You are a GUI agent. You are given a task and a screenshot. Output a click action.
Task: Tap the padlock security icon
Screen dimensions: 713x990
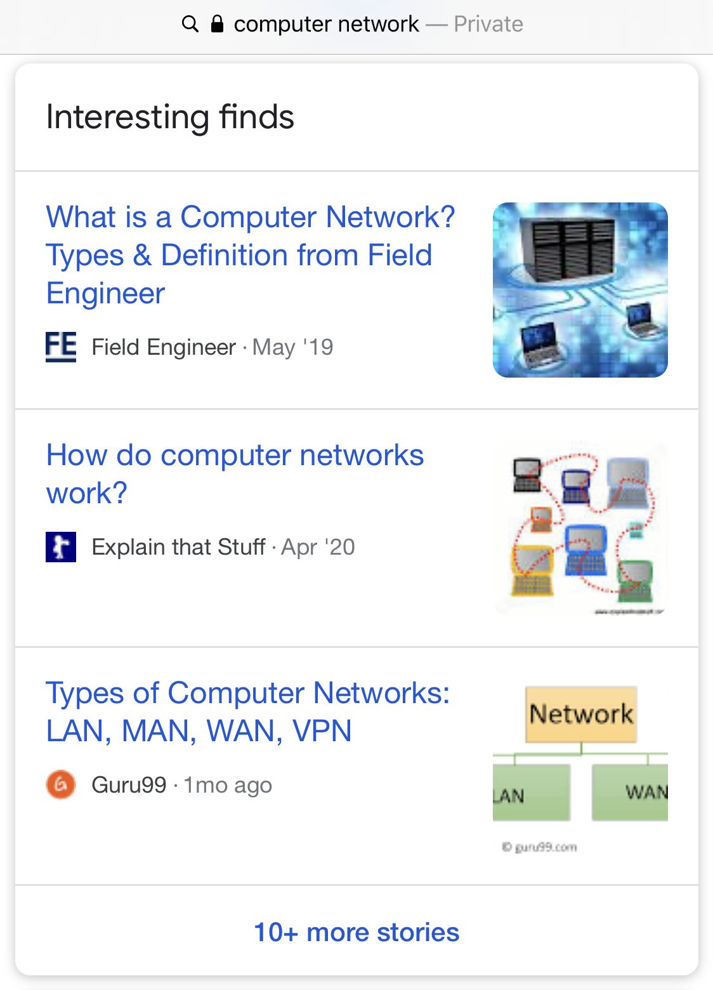point(217,23)
